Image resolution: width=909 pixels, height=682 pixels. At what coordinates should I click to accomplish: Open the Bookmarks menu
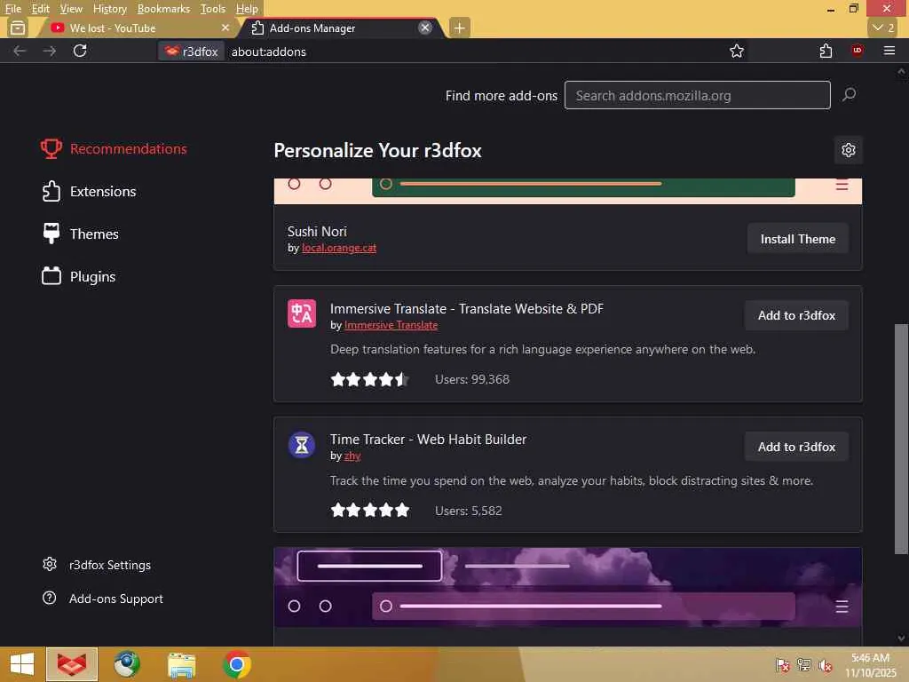coord(163,8)
